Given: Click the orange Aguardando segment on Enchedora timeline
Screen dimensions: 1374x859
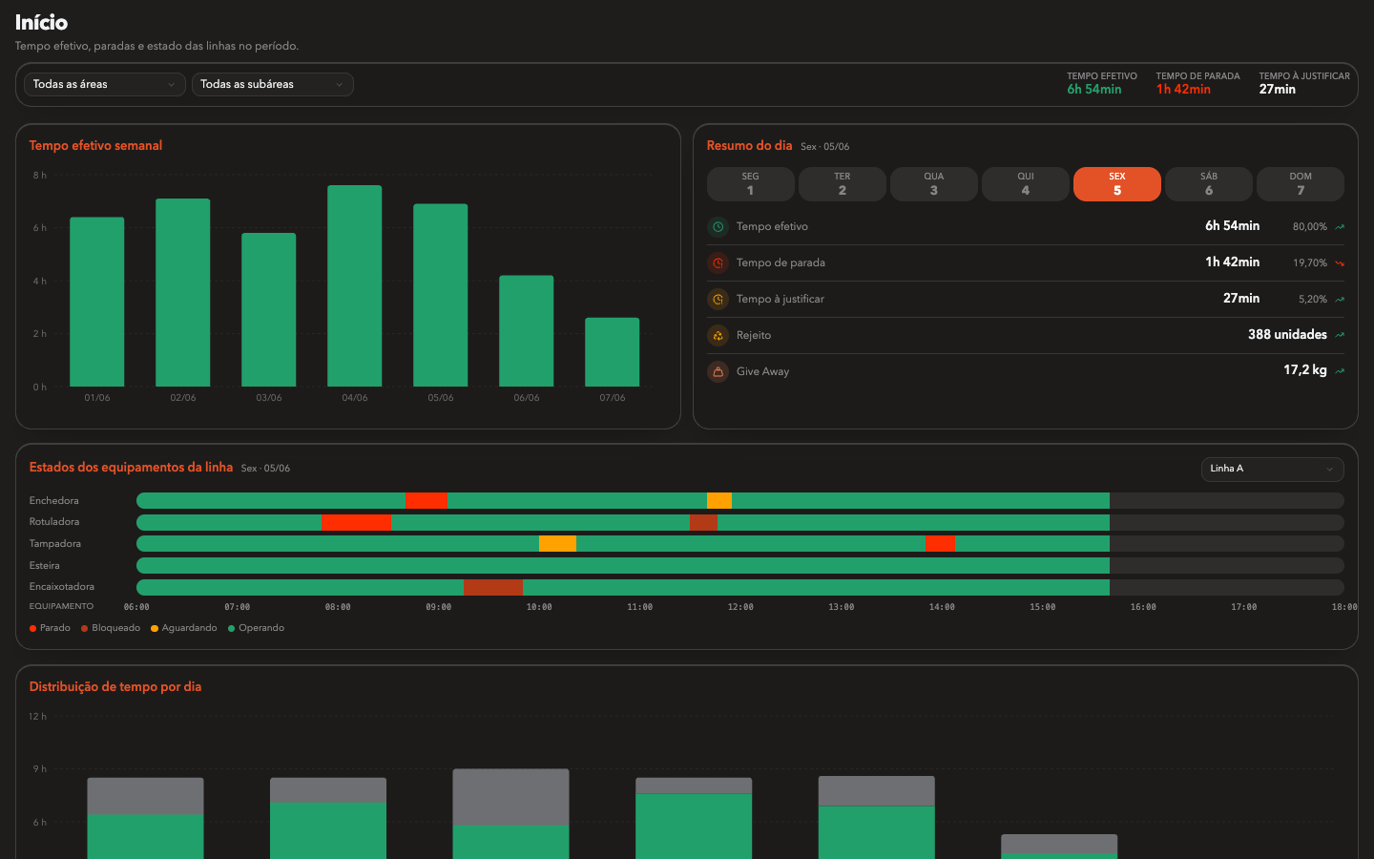Looking at the screenshot, I should pos(719,501).
